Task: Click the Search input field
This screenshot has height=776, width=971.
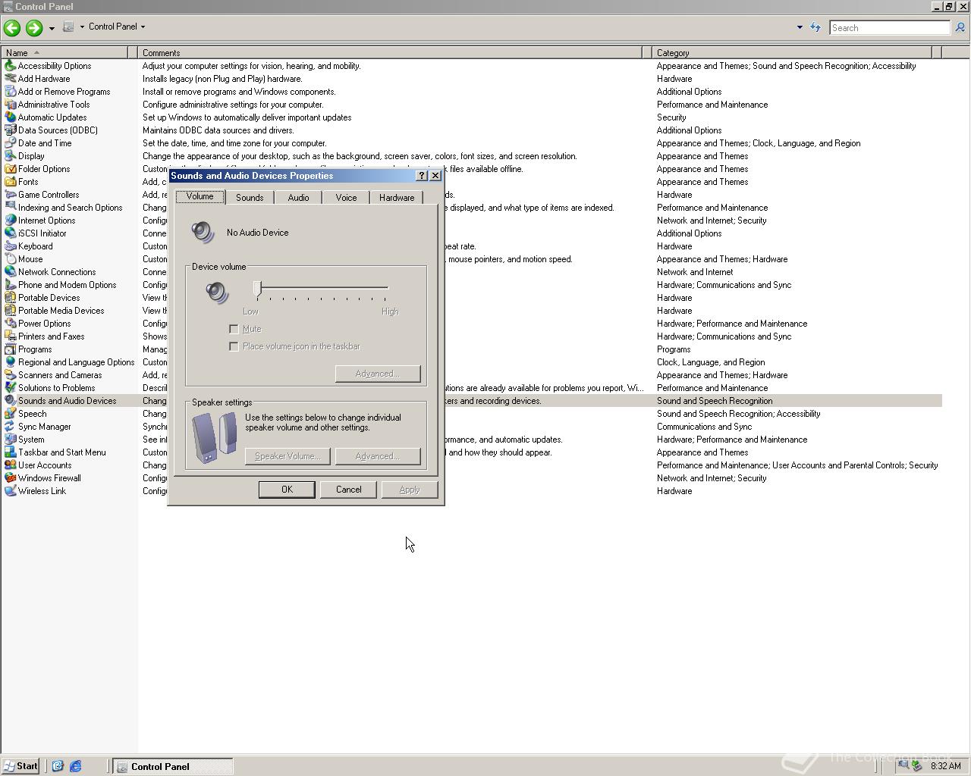Action: coord(889,27)
